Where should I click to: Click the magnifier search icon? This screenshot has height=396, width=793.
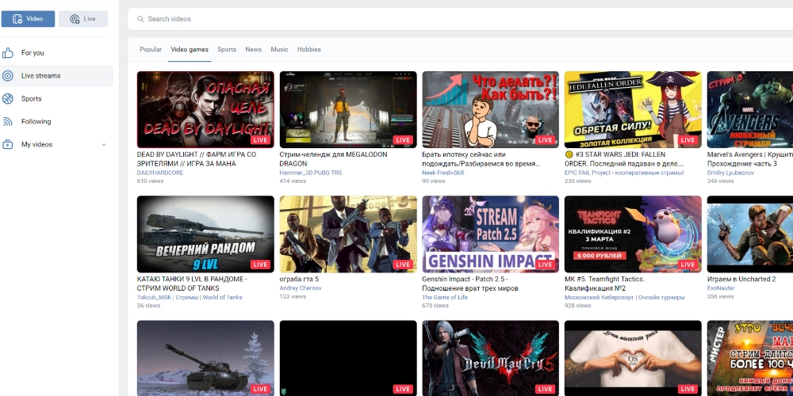click(x=140, y=19)
